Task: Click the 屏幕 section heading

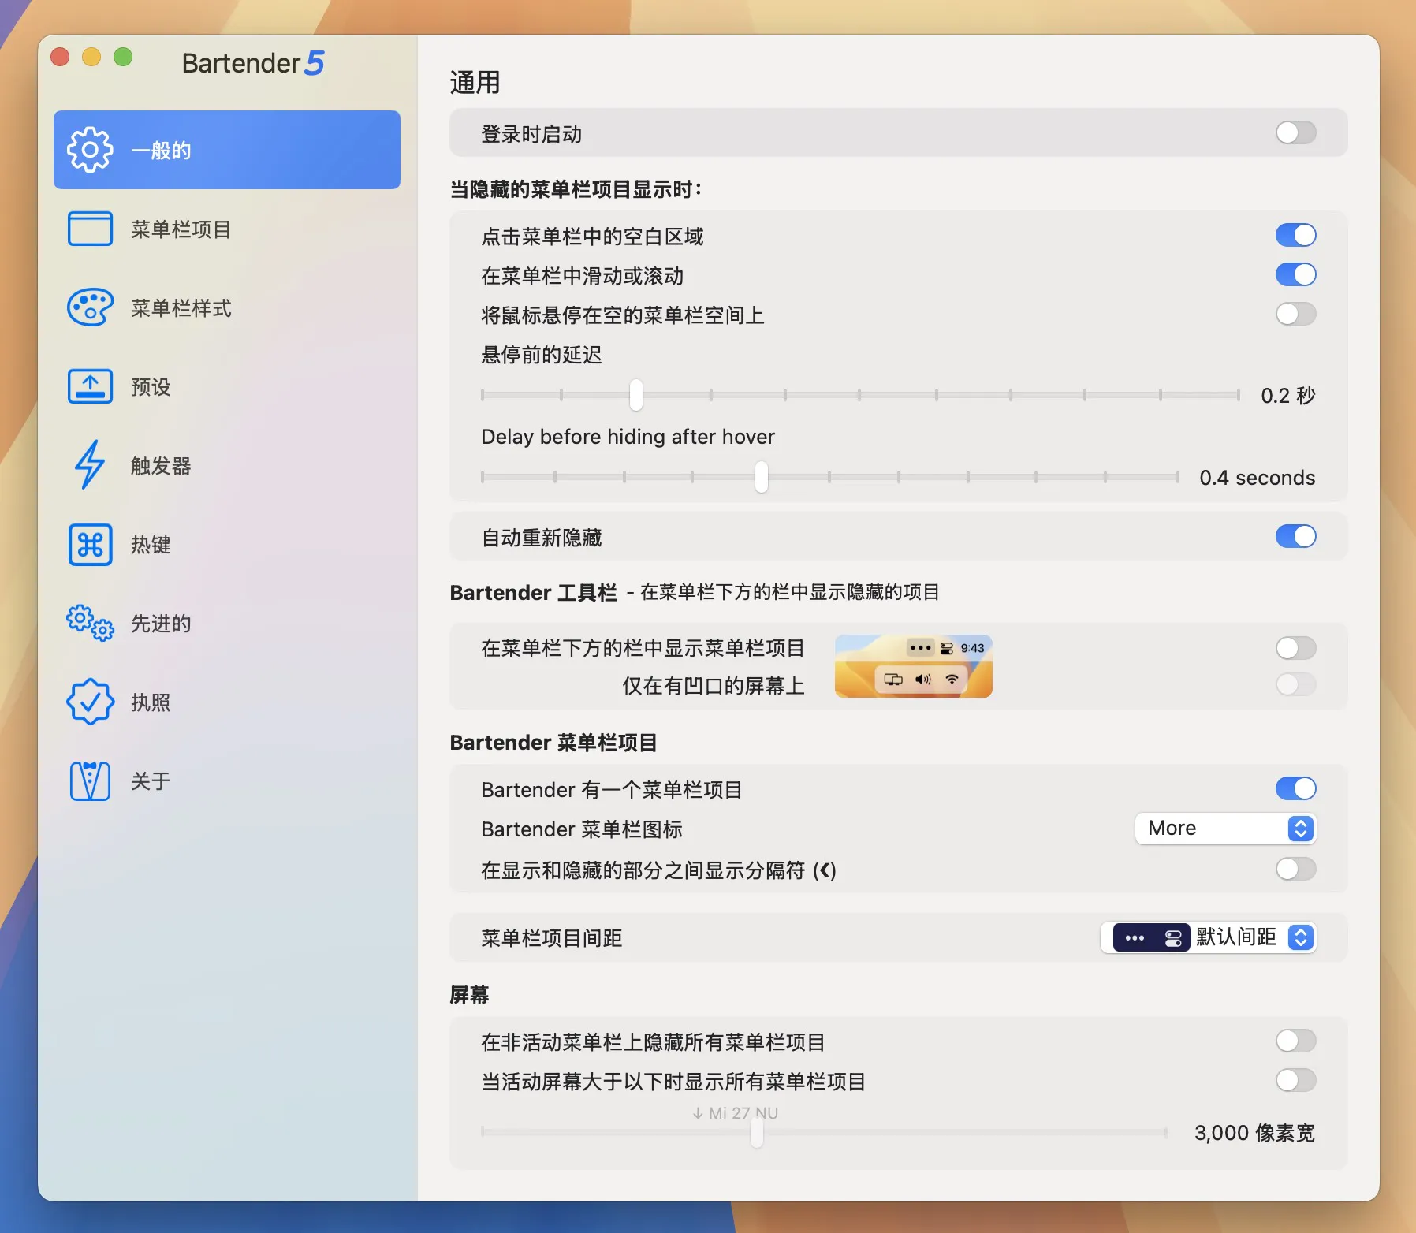Action: click(x=469, y=995)
